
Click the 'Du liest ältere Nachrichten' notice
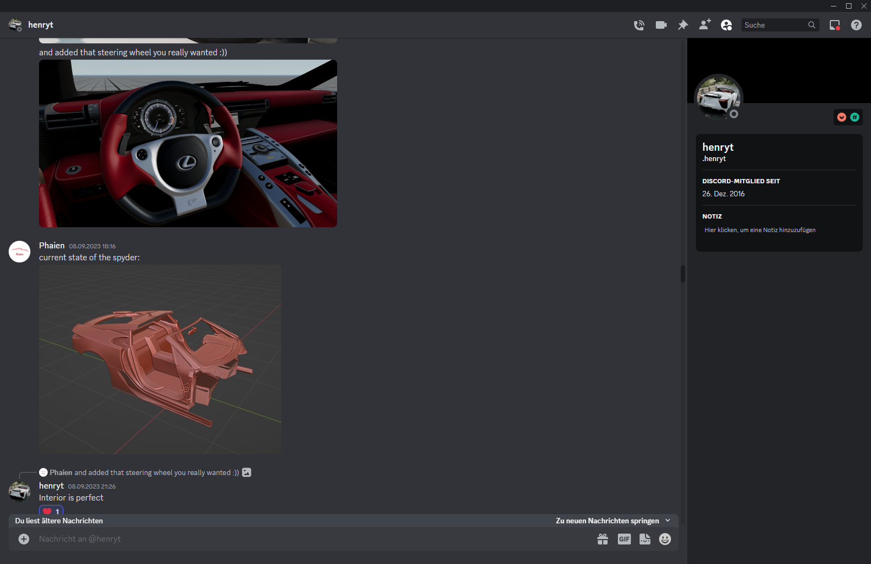click(59, 521)
